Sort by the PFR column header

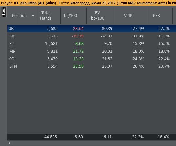click(x=156, y=16)
